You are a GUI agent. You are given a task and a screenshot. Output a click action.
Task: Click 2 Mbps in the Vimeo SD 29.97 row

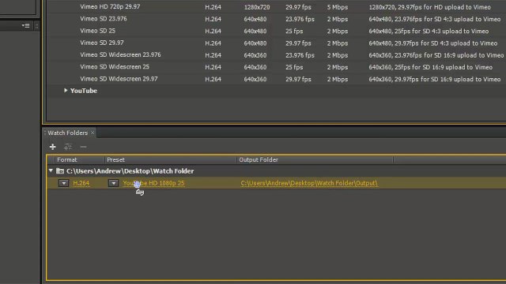[338, 43]
